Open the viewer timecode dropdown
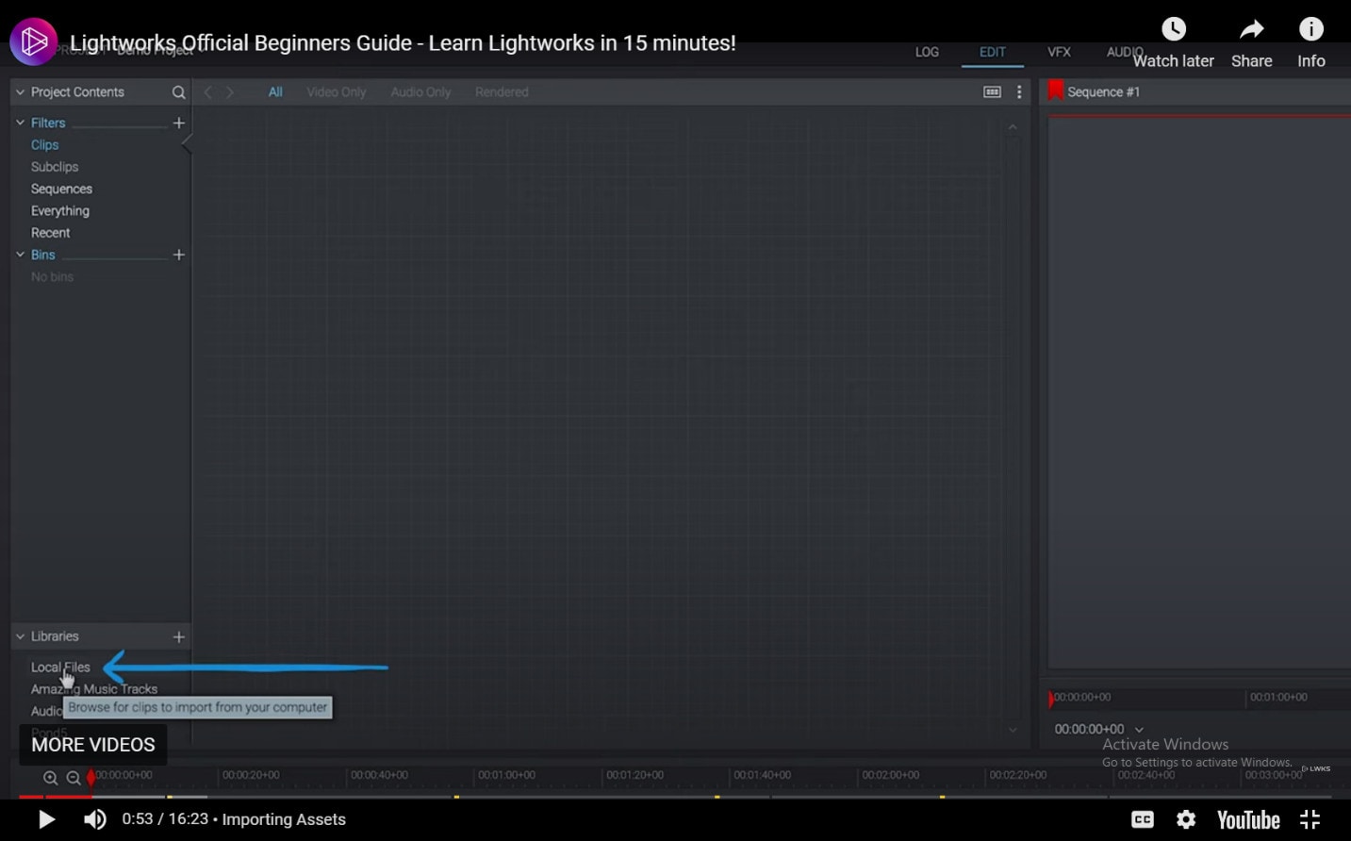 coord(1139,730)
